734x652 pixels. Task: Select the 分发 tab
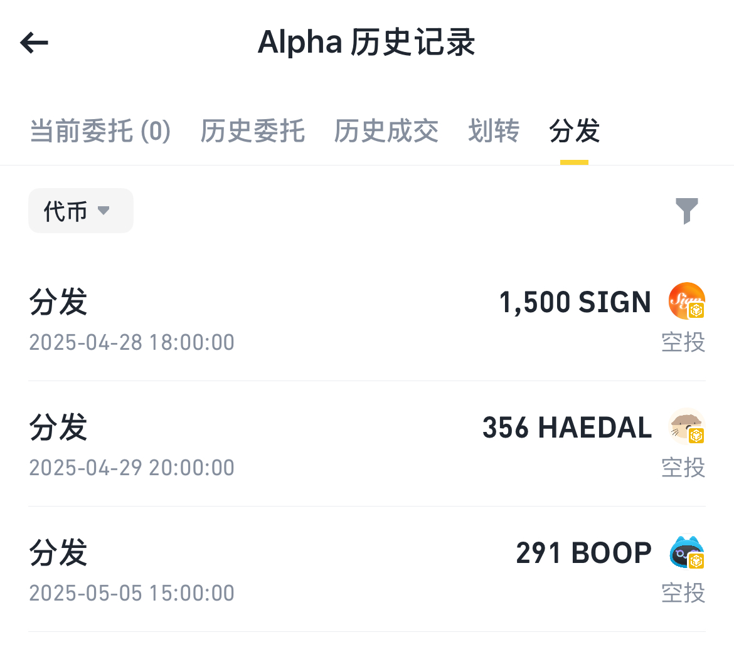pos(575,130)
